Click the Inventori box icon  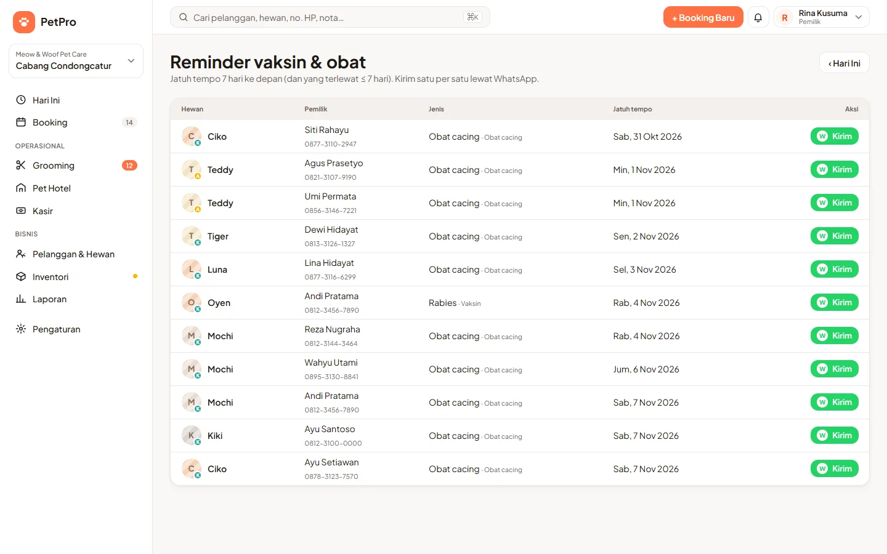click(21, 276)
